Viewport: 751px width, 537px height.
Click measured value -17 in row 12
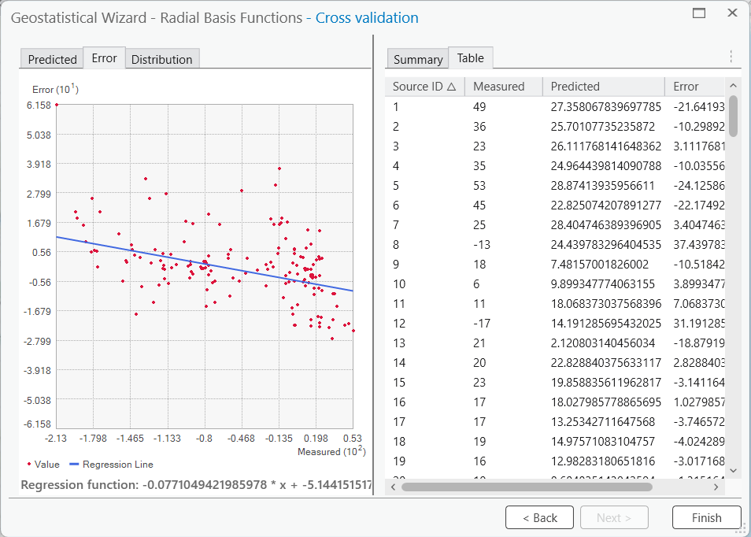pos(482,323)
